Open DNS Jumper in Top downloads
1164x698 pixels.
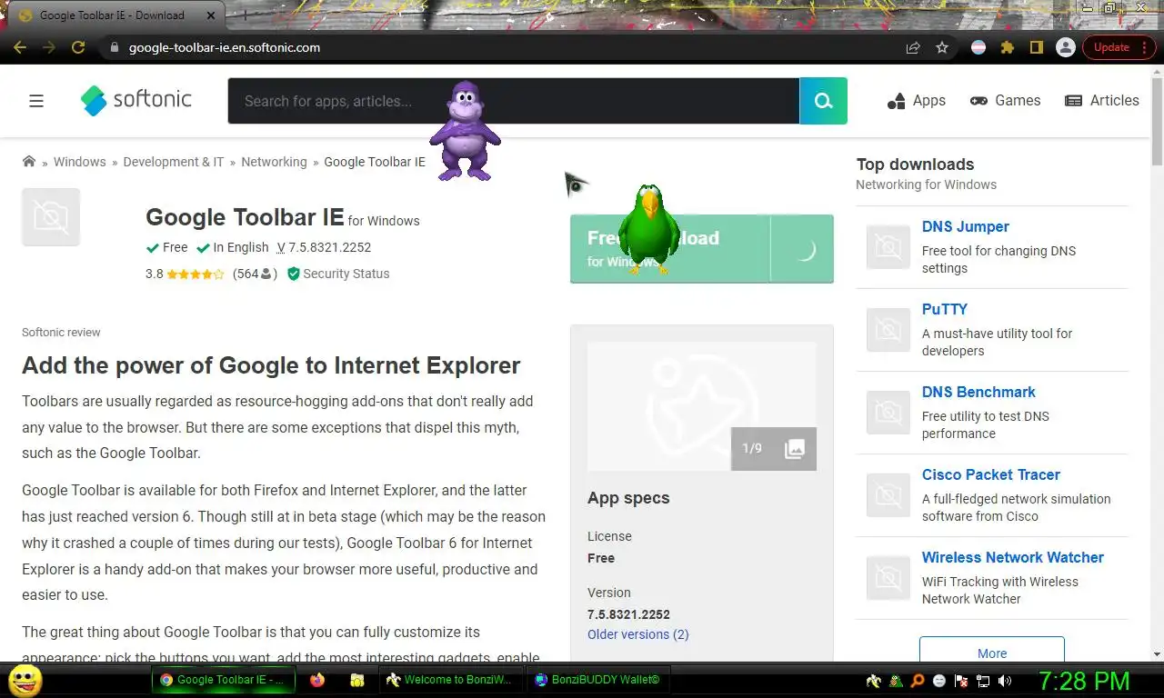point(965,226)
